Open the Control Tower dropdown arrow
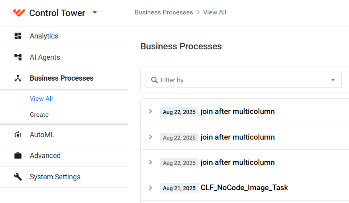The height and width of the screenshot is (203, 349). [x=94, y=12]
